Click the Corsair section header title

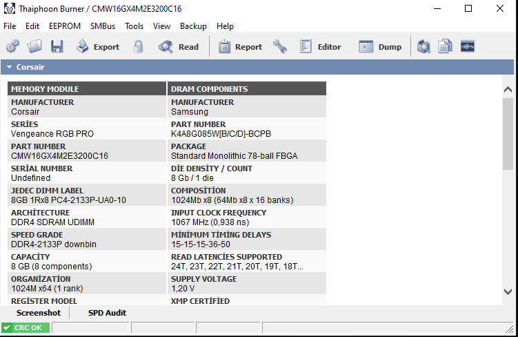(30, 67)
